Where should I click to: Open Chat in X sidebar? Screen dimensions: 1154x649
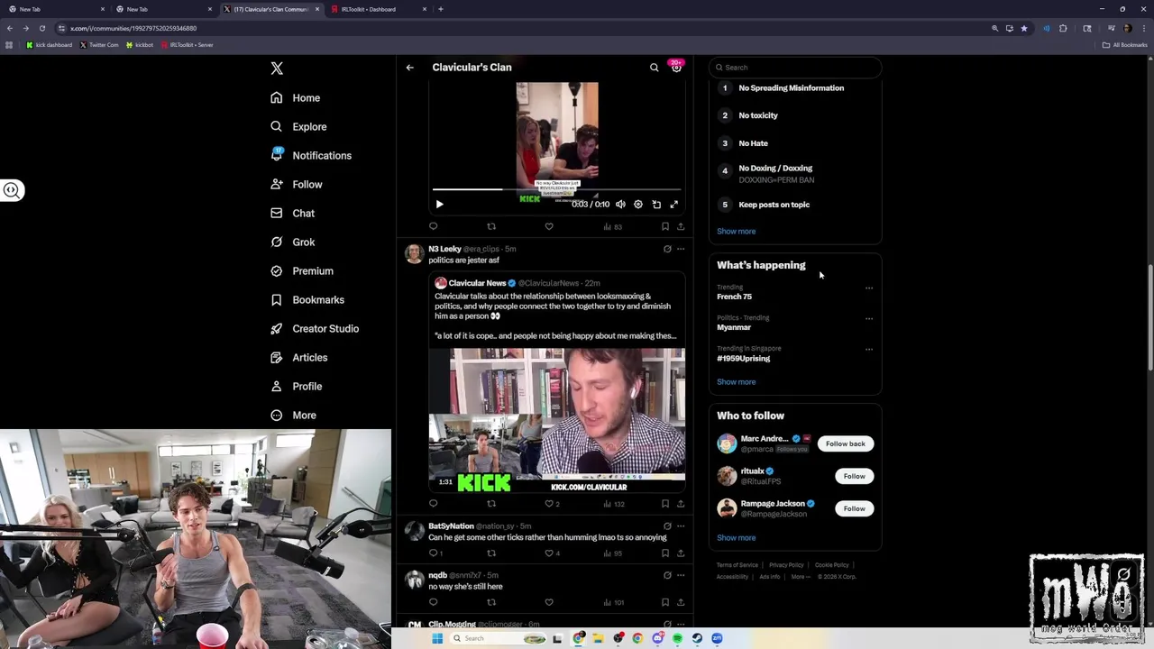point(292,213)
